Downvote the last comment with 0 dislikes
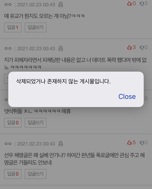 143,143
